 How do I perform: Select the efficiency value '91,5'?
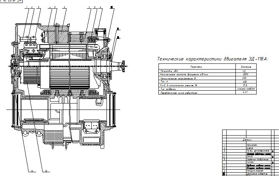click(245, 85)
